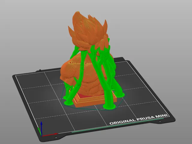The image size is (192, 144).
Task: Click the red X-axis arrow
Action: click(x=49, y=135)
